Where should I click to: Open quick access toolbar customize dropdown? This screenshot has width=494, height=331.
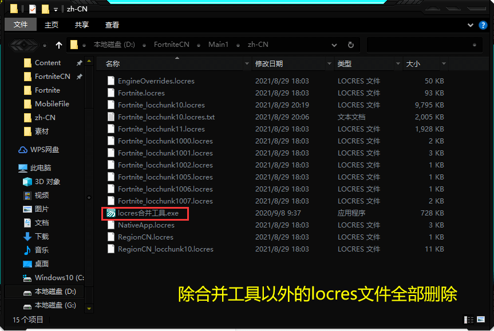tap(56, 10)
